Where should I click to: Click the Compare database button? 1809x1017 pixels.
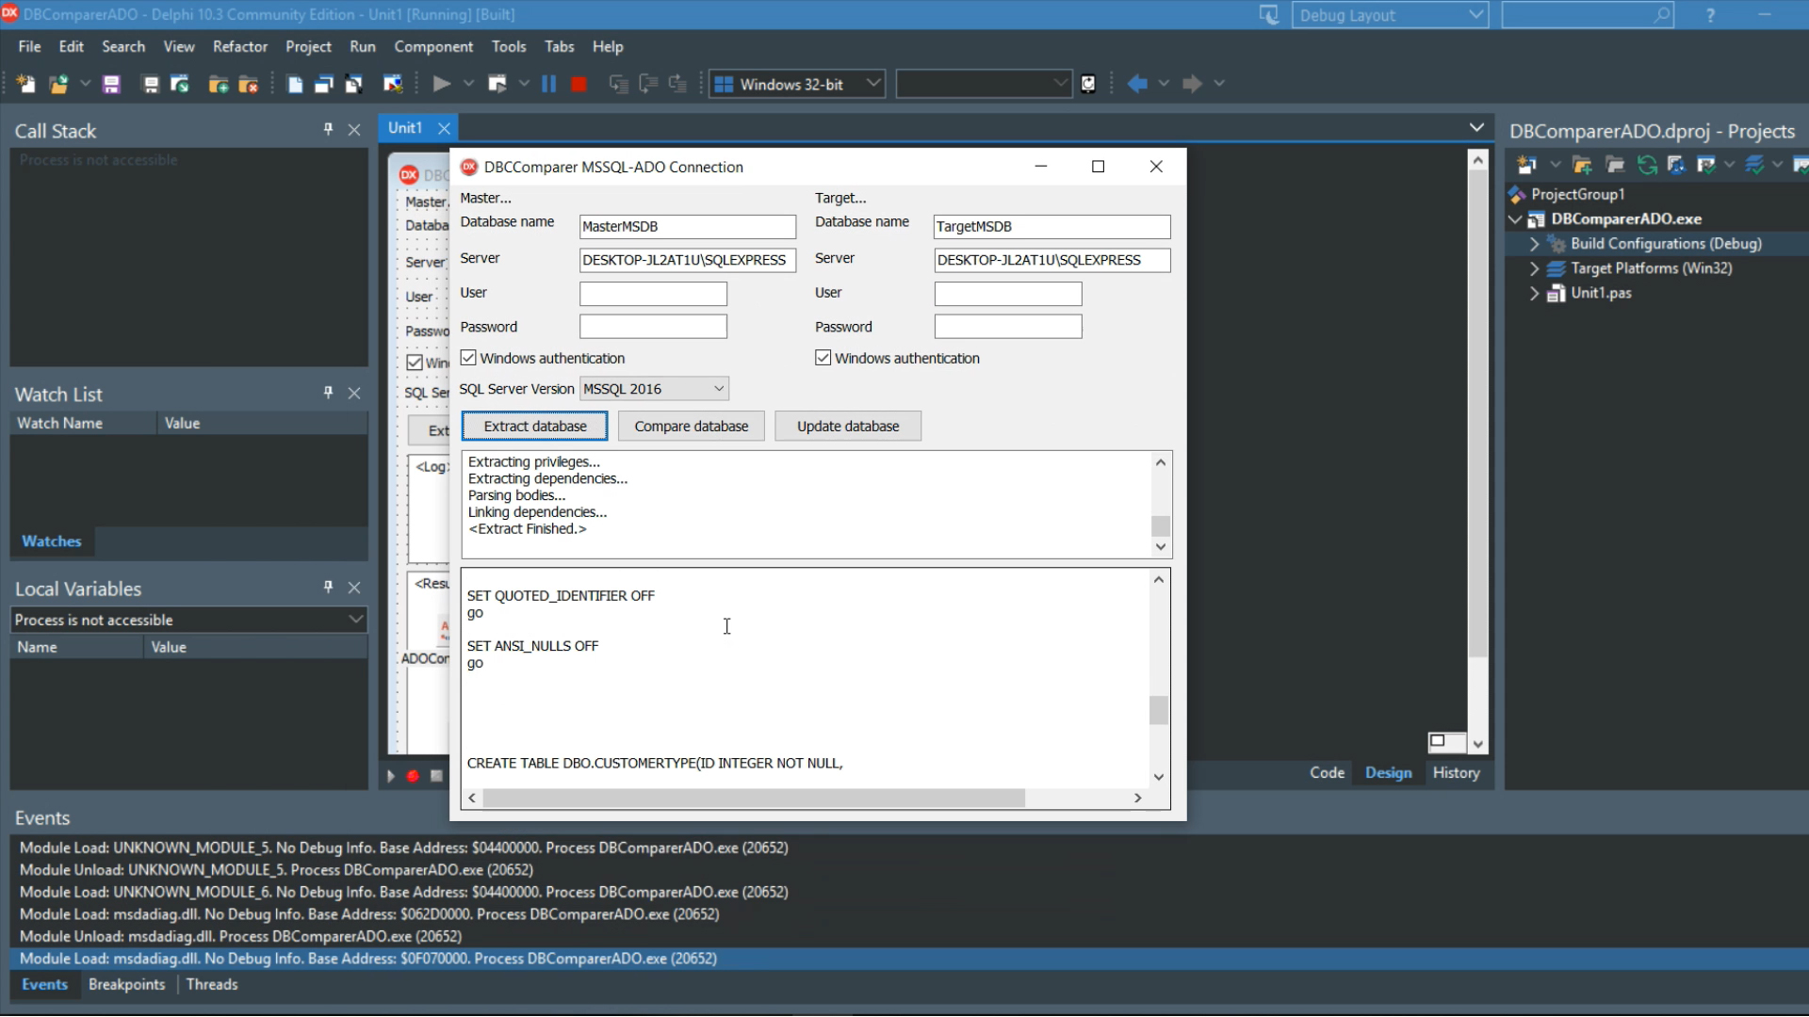pos(691,426)
